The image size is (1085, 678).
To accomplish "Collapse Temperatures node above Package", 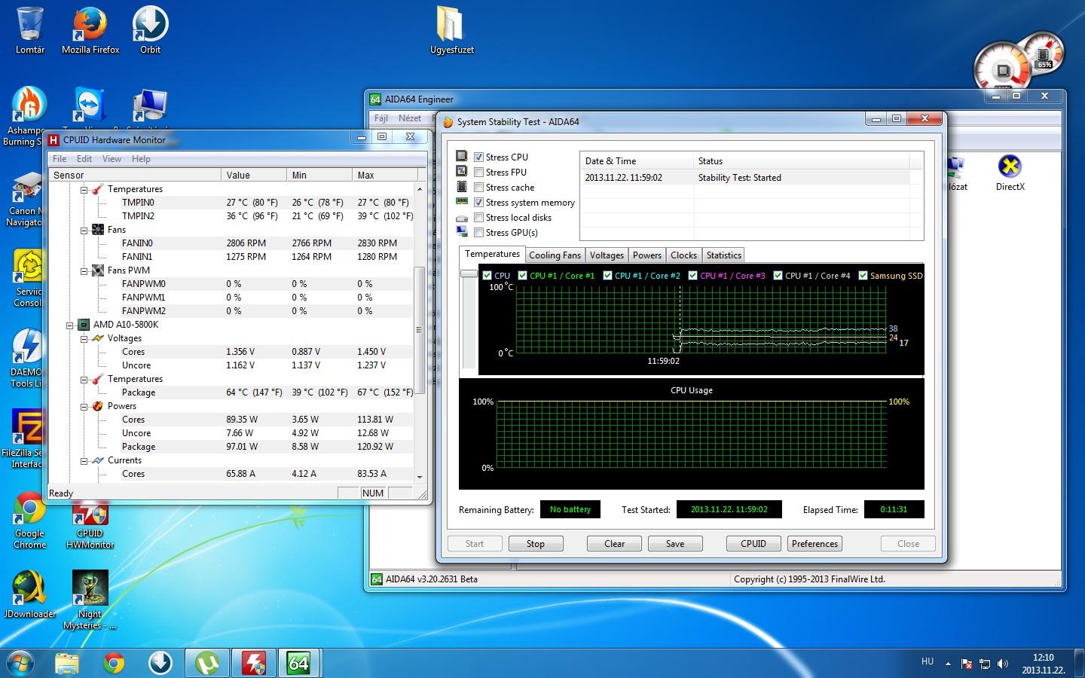I will tap(84, 379).
